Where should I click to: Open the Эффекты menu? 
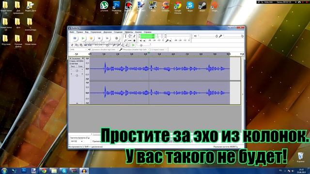click(129, 32)
